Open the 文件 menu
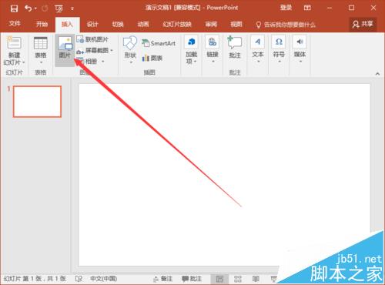The height and width of the screenshot is (285, 385). (15, 24)
